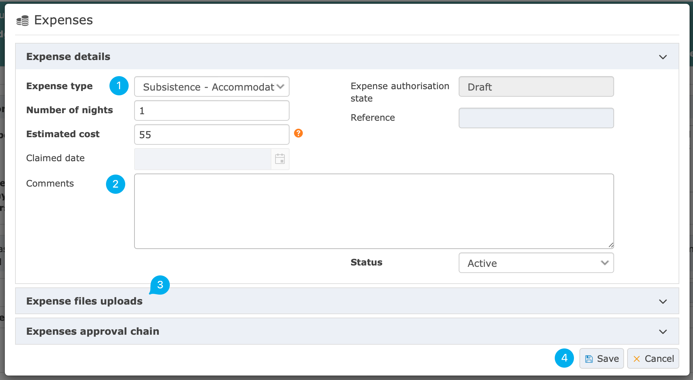Click the blue step 1 marker

pyautogui.click(x=119, y=86)
